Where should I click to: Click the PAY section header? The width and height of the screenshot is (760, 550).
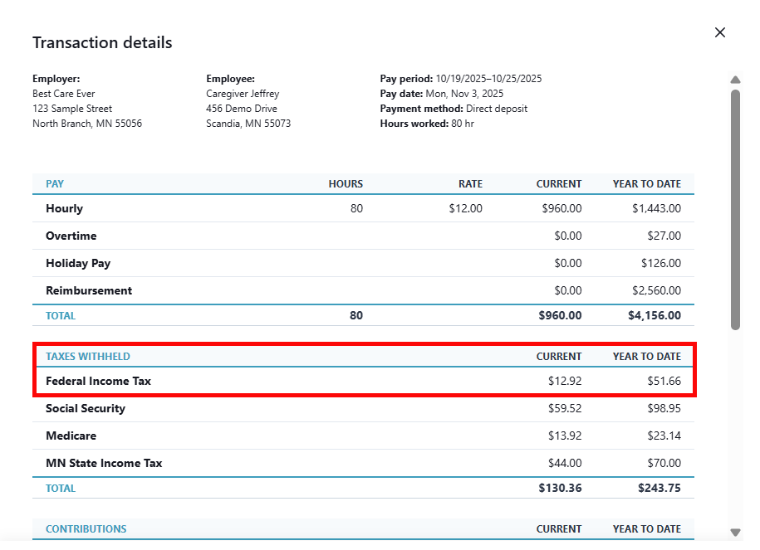coord(55,184)
